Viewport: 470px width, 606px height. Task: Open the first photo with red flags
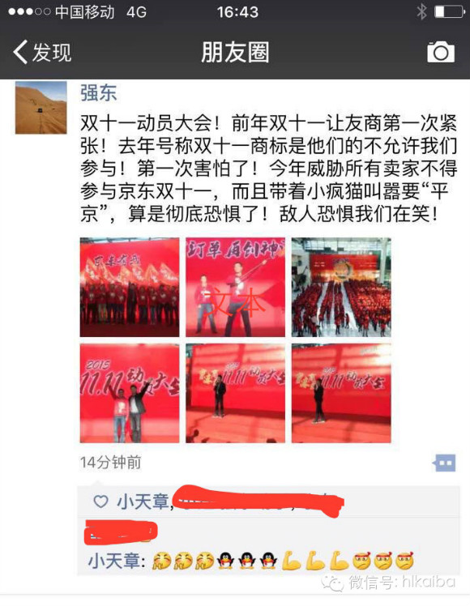point(130,287)
